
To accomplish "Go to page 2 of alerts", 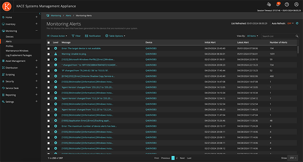I will tap(177, 158).
